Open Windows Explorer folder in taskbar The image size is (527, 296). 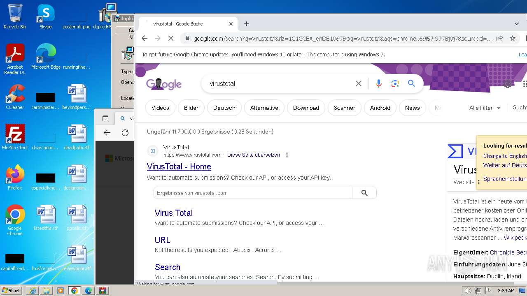click(47, 291)
